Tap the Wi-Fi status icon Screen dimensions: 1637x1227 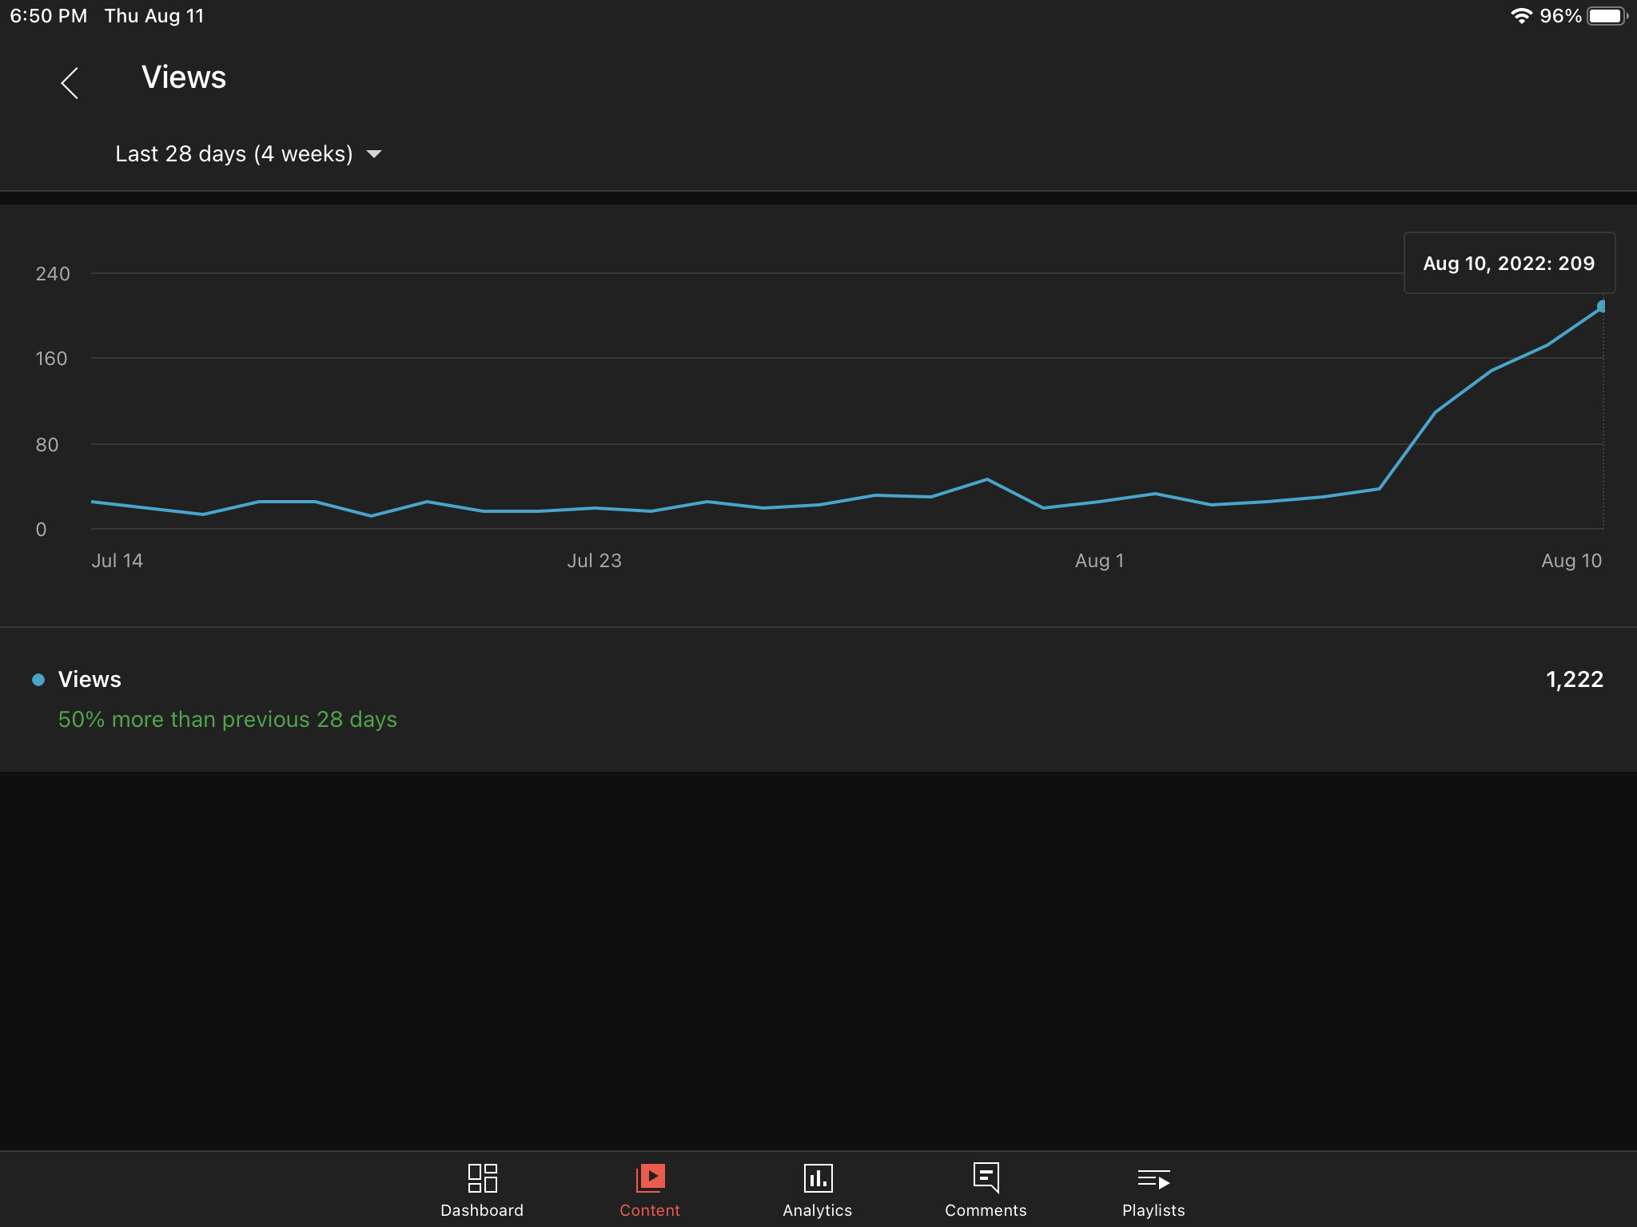[1521, 16]
